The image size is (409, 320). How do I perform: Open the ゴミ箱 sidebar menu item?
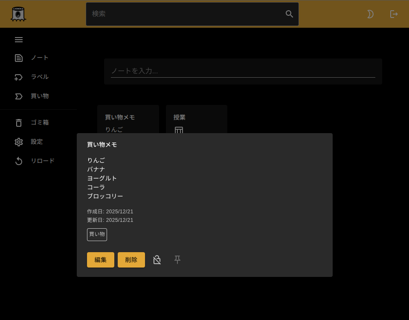[38, 122]
